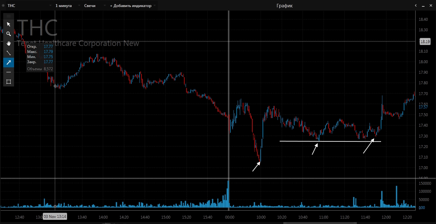Image resolution: width=436 pixels, height=224 pixels.
Task: Select the cursor pointer tool
Action: coord(9,24)
